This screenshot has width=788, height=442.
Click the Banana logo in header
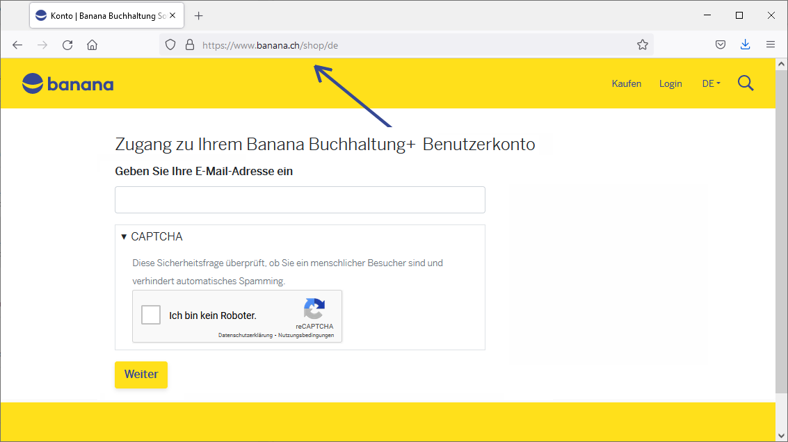point(67,84)
